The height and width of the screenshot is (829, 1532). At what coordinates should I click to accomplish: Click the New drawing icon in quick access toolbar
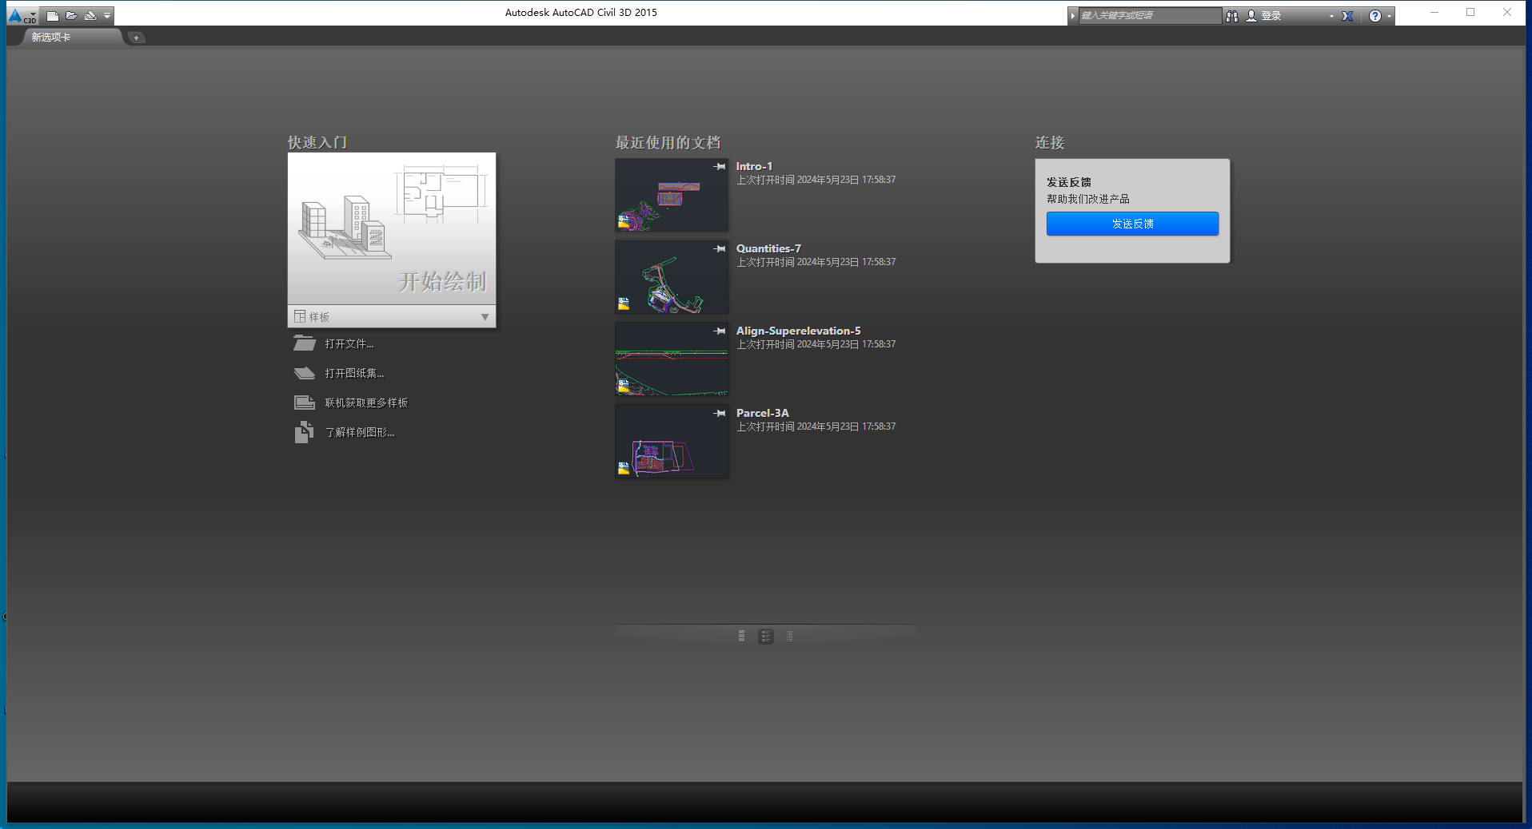pos(53,16)
